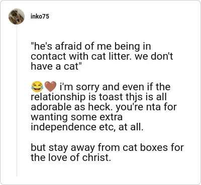This screenshot has height=185, width=201.
Task: Click the quoted line beginning "he's afraid of me"
Action: [x=91, y=46]
